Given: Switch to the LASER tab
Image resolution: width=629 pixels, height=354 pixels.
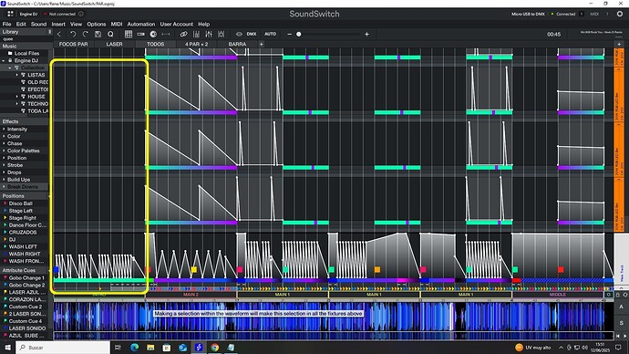Looking at the screenshot, I should [x=114, y=44].
